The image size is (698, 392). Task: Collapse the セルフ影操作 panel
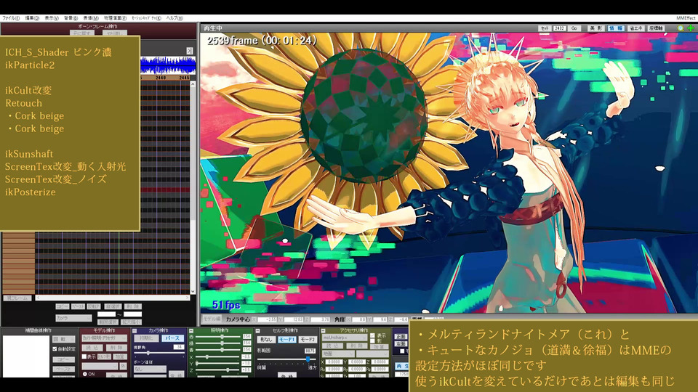(x=257, y=331)
